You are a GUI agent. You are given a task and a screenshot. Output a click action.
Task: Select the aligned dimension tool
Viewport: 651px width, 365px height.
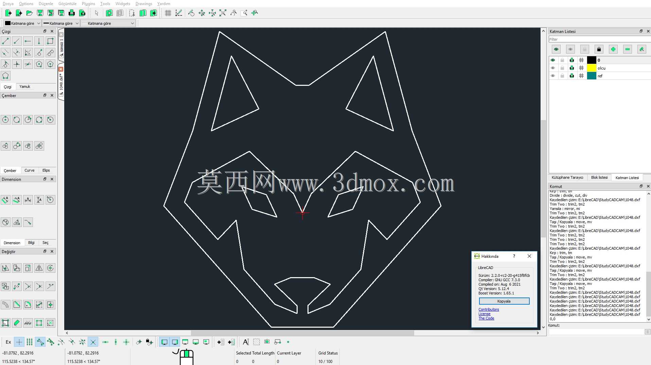(5, 200)
